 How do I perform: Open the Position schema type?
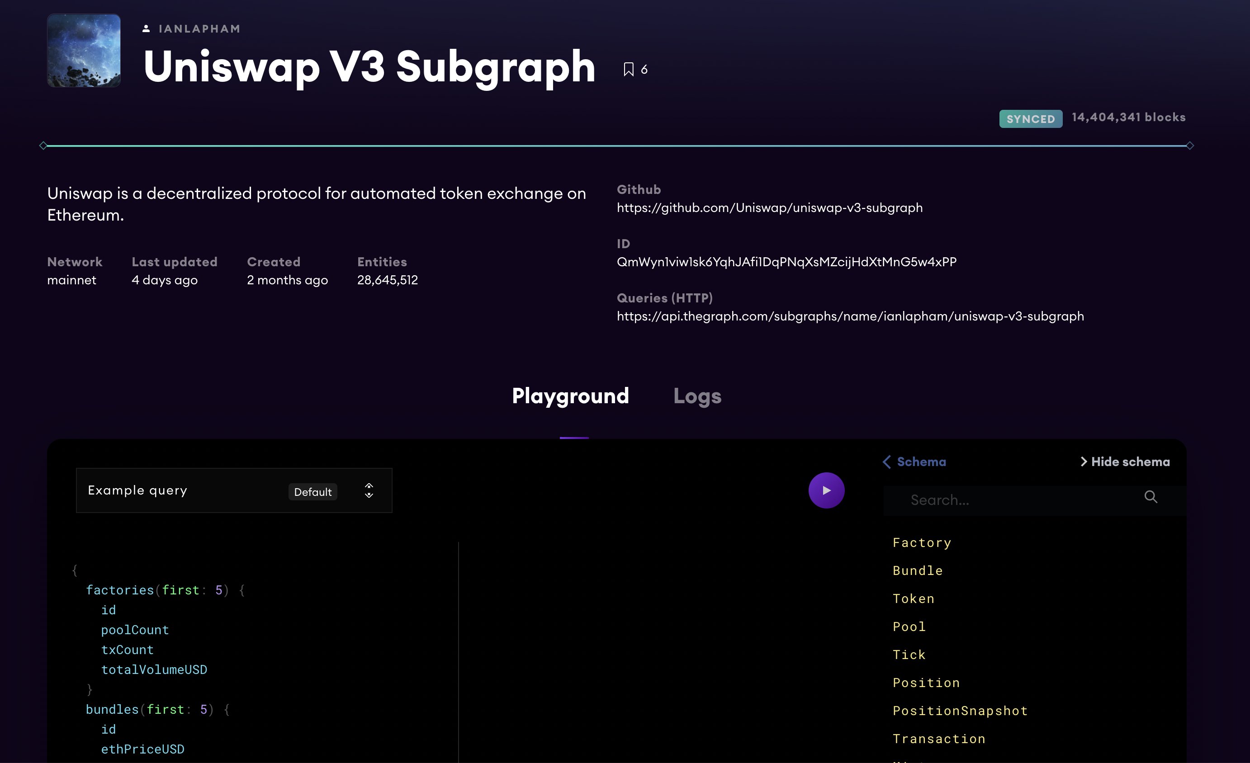(x=926, y=683)
